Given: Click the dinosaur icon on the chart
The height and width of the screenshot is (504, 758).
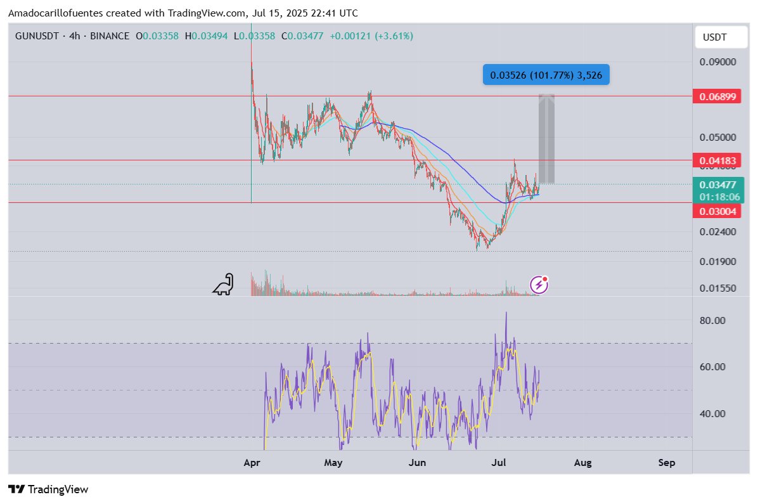Looking at the screenshot, I should (223, 284).
